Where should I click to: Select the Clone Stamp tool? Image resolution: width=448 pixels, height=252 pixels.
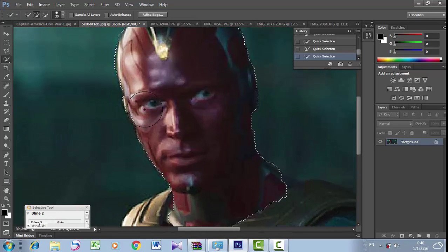pos(7,103)
